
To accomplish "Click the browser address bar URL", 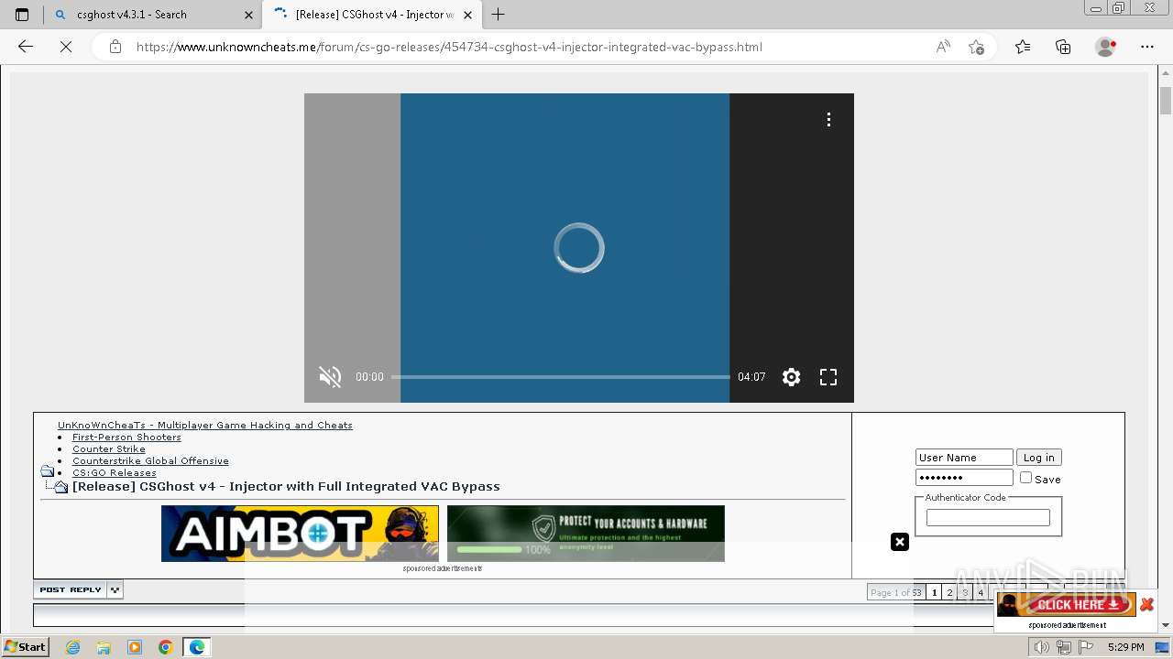I will tap(449, 47).
